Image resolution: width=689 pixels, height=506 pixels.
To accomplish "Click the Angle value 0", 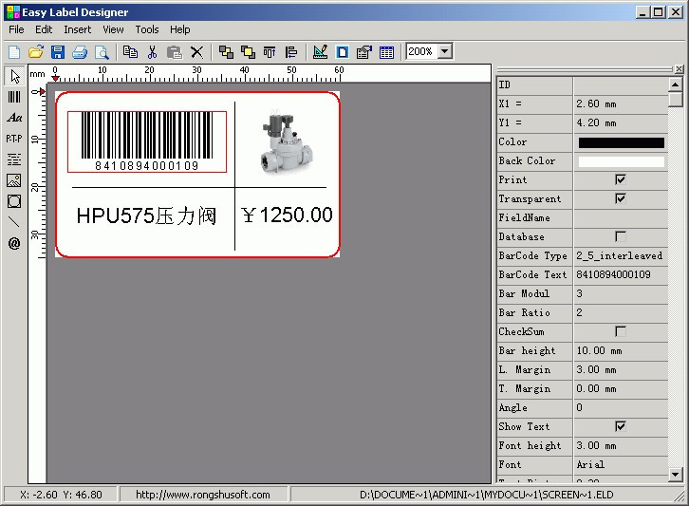I will pos(621,407).
